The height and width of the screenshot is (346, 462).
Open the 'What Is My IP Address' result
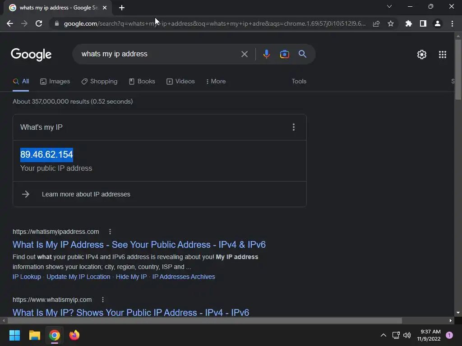(139, 245)
